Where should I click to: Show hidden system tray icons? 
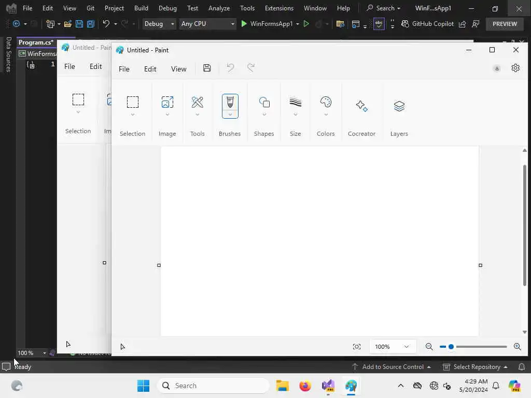coord(401,386)
